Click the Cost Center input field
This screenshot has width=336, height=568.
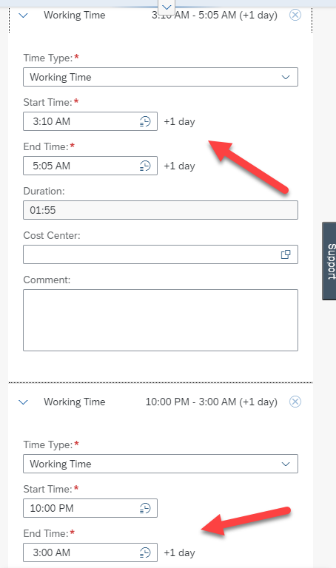click(161, 254)
